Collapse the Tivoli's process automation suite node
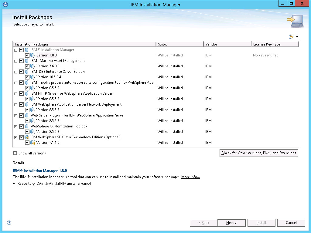The height and width of the screenshot is (233, 311). 16,83
